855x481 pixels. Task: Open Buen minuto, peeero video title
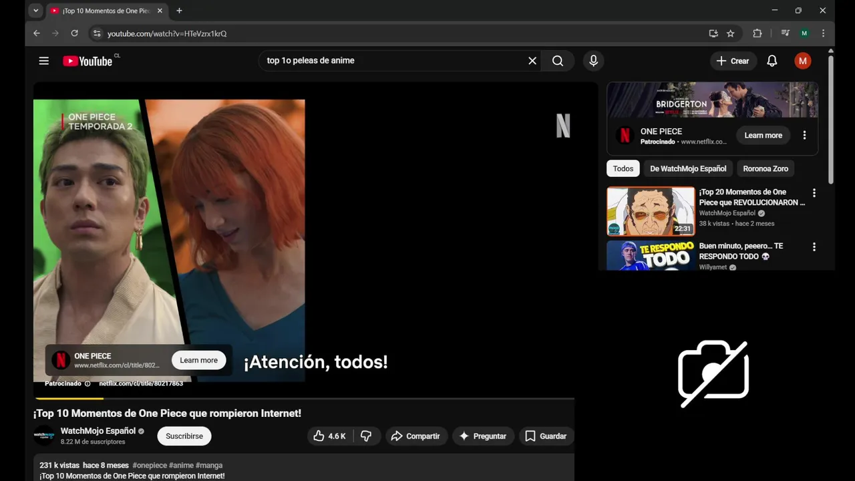pos(741,251)
